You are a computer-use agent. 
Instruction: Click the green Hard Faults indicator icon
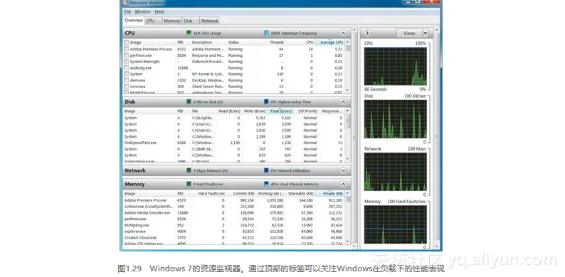click(189, 184)
